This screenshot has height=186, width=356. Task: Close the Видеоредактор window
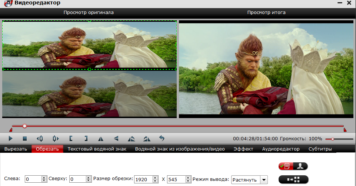click(349, 3)
